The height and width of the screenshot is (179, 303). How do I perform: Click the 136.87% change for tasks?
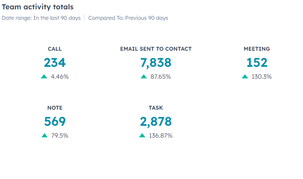[161, 136]
